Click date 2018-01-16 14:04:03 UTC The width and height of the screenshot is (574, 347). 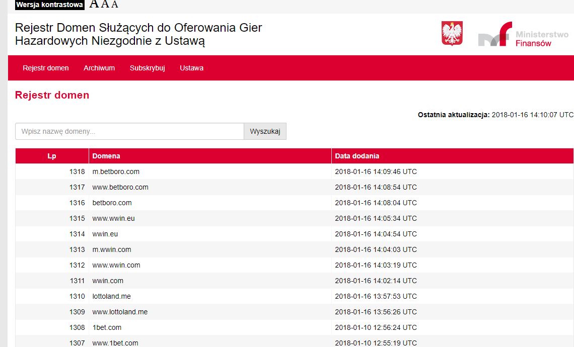click(x=376, y=249)
